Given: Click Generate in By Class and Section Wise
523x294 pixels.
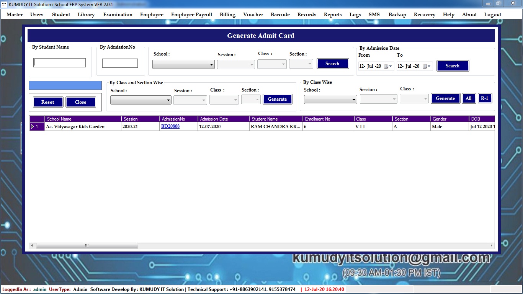Looking at the screenshot, I should (277, 99).
